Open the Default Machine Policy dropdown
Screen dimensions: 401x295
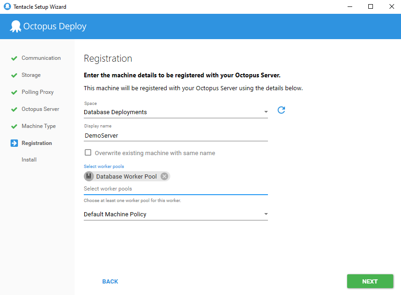click(266, 214)
